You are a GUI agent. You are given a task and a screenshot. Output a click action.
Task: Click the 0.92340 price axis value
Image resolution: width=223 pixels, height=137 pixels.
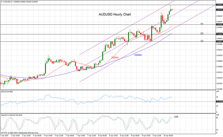[x=219, y=78]
